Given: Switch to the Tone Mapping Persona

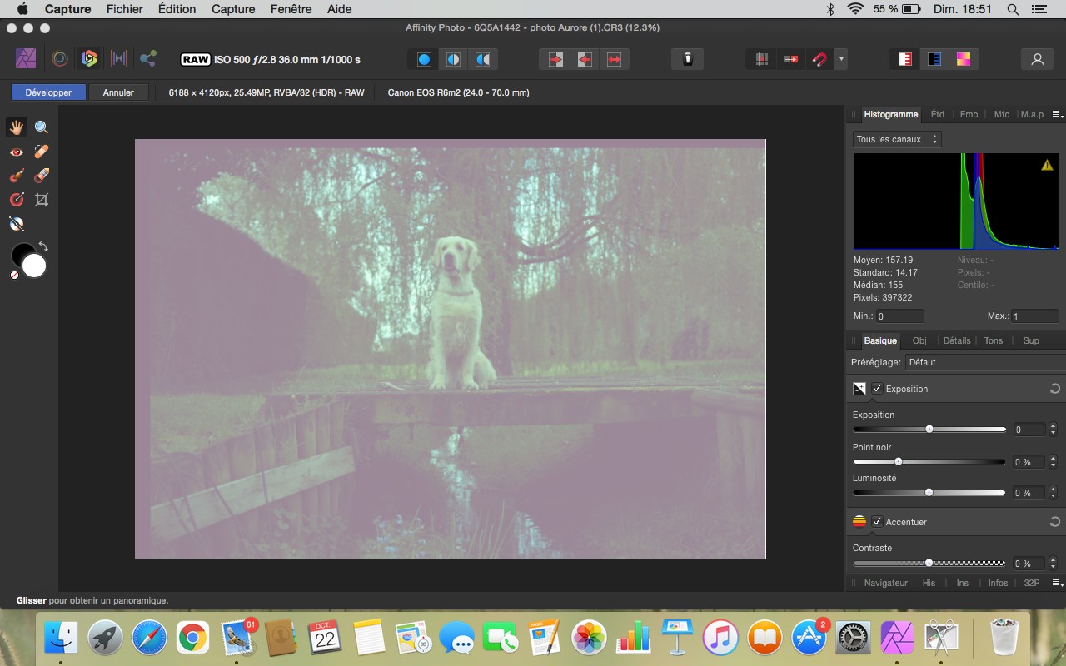Looking at the screenshot, I should coord(119,59).
